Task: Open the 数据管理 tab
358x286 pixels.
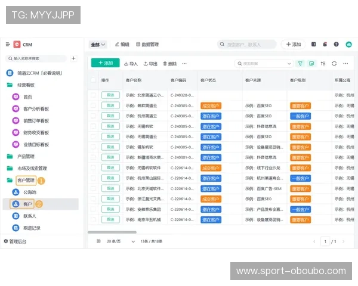Action: [147, 44]
